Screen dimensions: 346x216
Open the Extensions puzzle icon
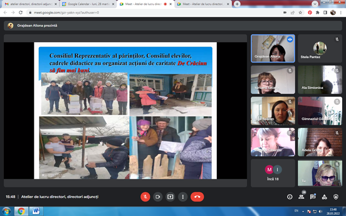pos(318,13)
